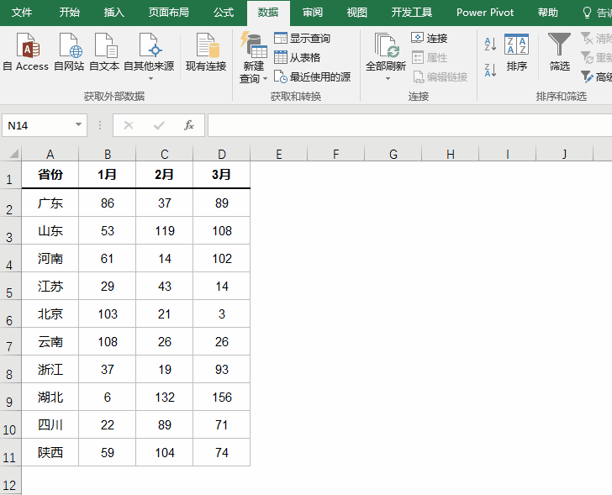Click the insert function fx button
Image resolution: width=612 pixels, height=495 pixels.
[189, 125]
